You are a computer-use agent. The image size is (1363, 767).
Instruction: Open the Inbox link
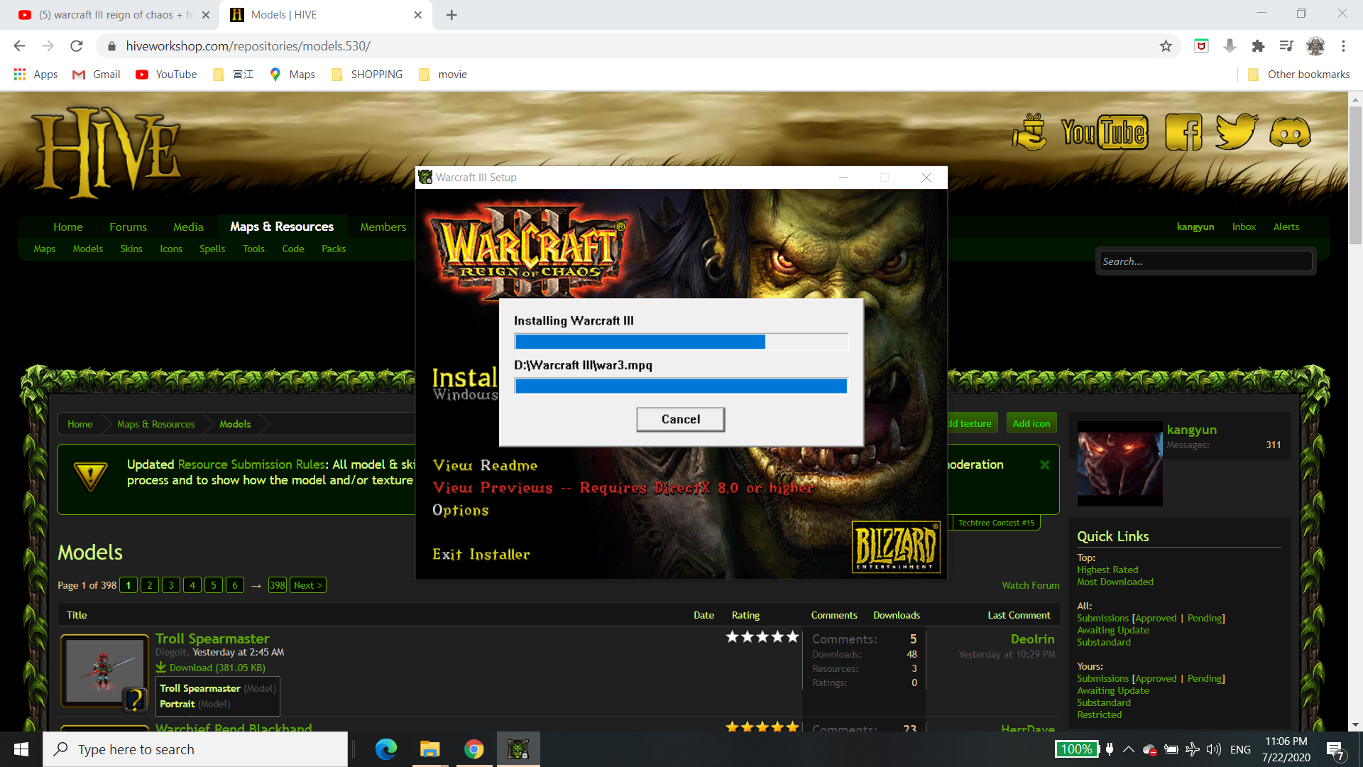[x=1244, y=227]
